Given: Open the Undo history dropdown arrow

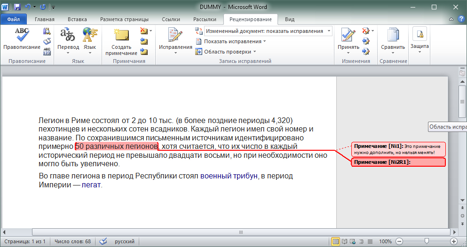Looking at the screenshot, I should (x=34, y=7).
